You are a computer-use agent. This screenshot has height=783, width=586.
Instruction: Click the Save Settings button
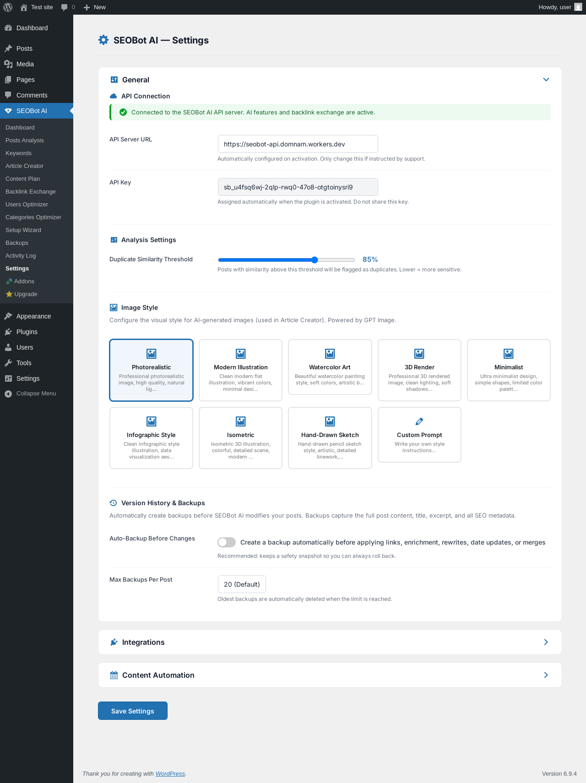133,711
